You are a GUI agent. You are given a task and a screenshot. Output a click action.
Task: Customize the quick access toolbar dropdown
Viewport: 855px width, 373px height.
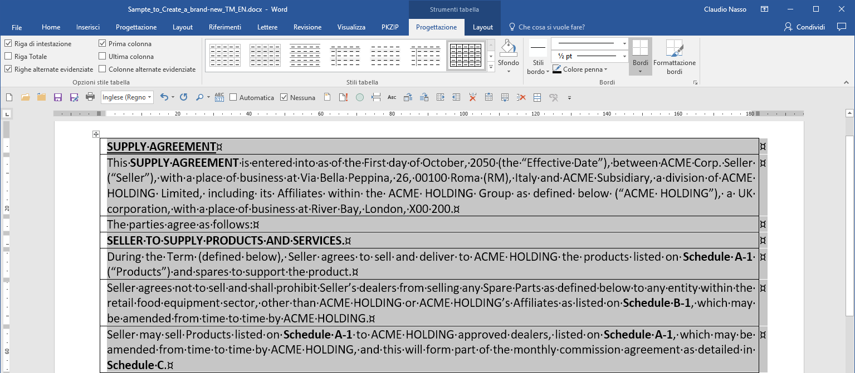569,98
